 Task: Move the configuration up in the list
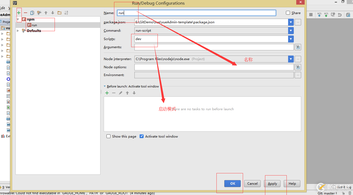coord(46,13)
